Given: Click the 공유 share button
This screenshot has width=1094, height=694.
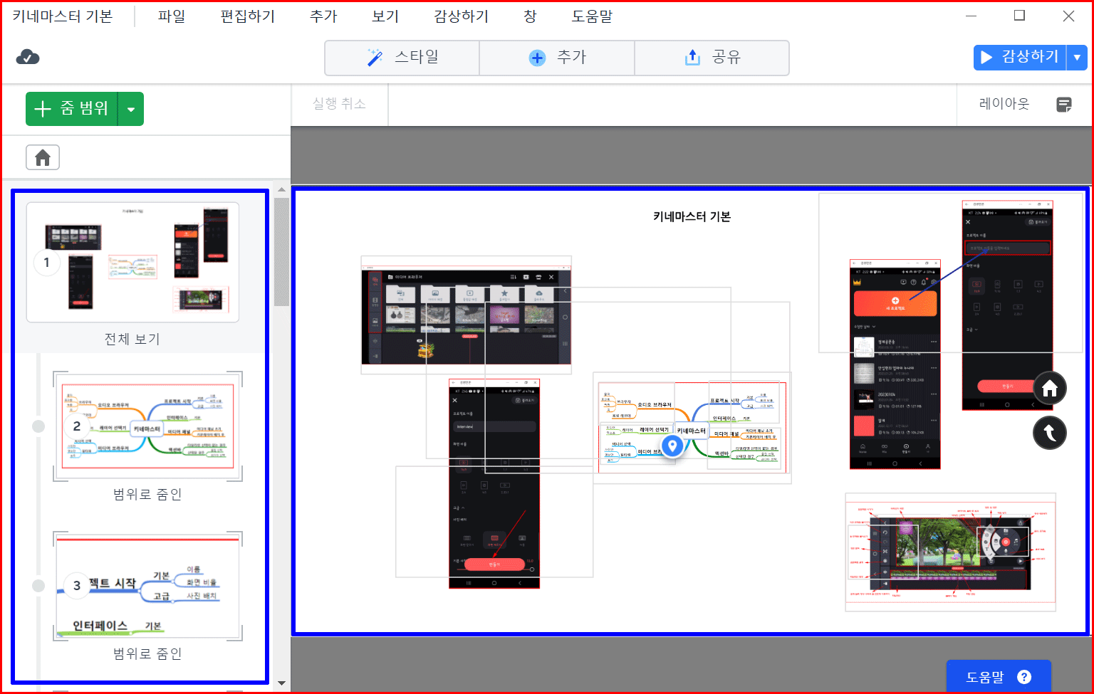Looking at the screenshot, I should coord(712,58).
